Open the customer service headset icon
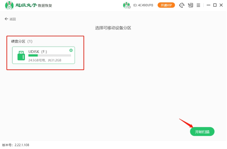This screenshot has height=149, width=227. [182, 5]
